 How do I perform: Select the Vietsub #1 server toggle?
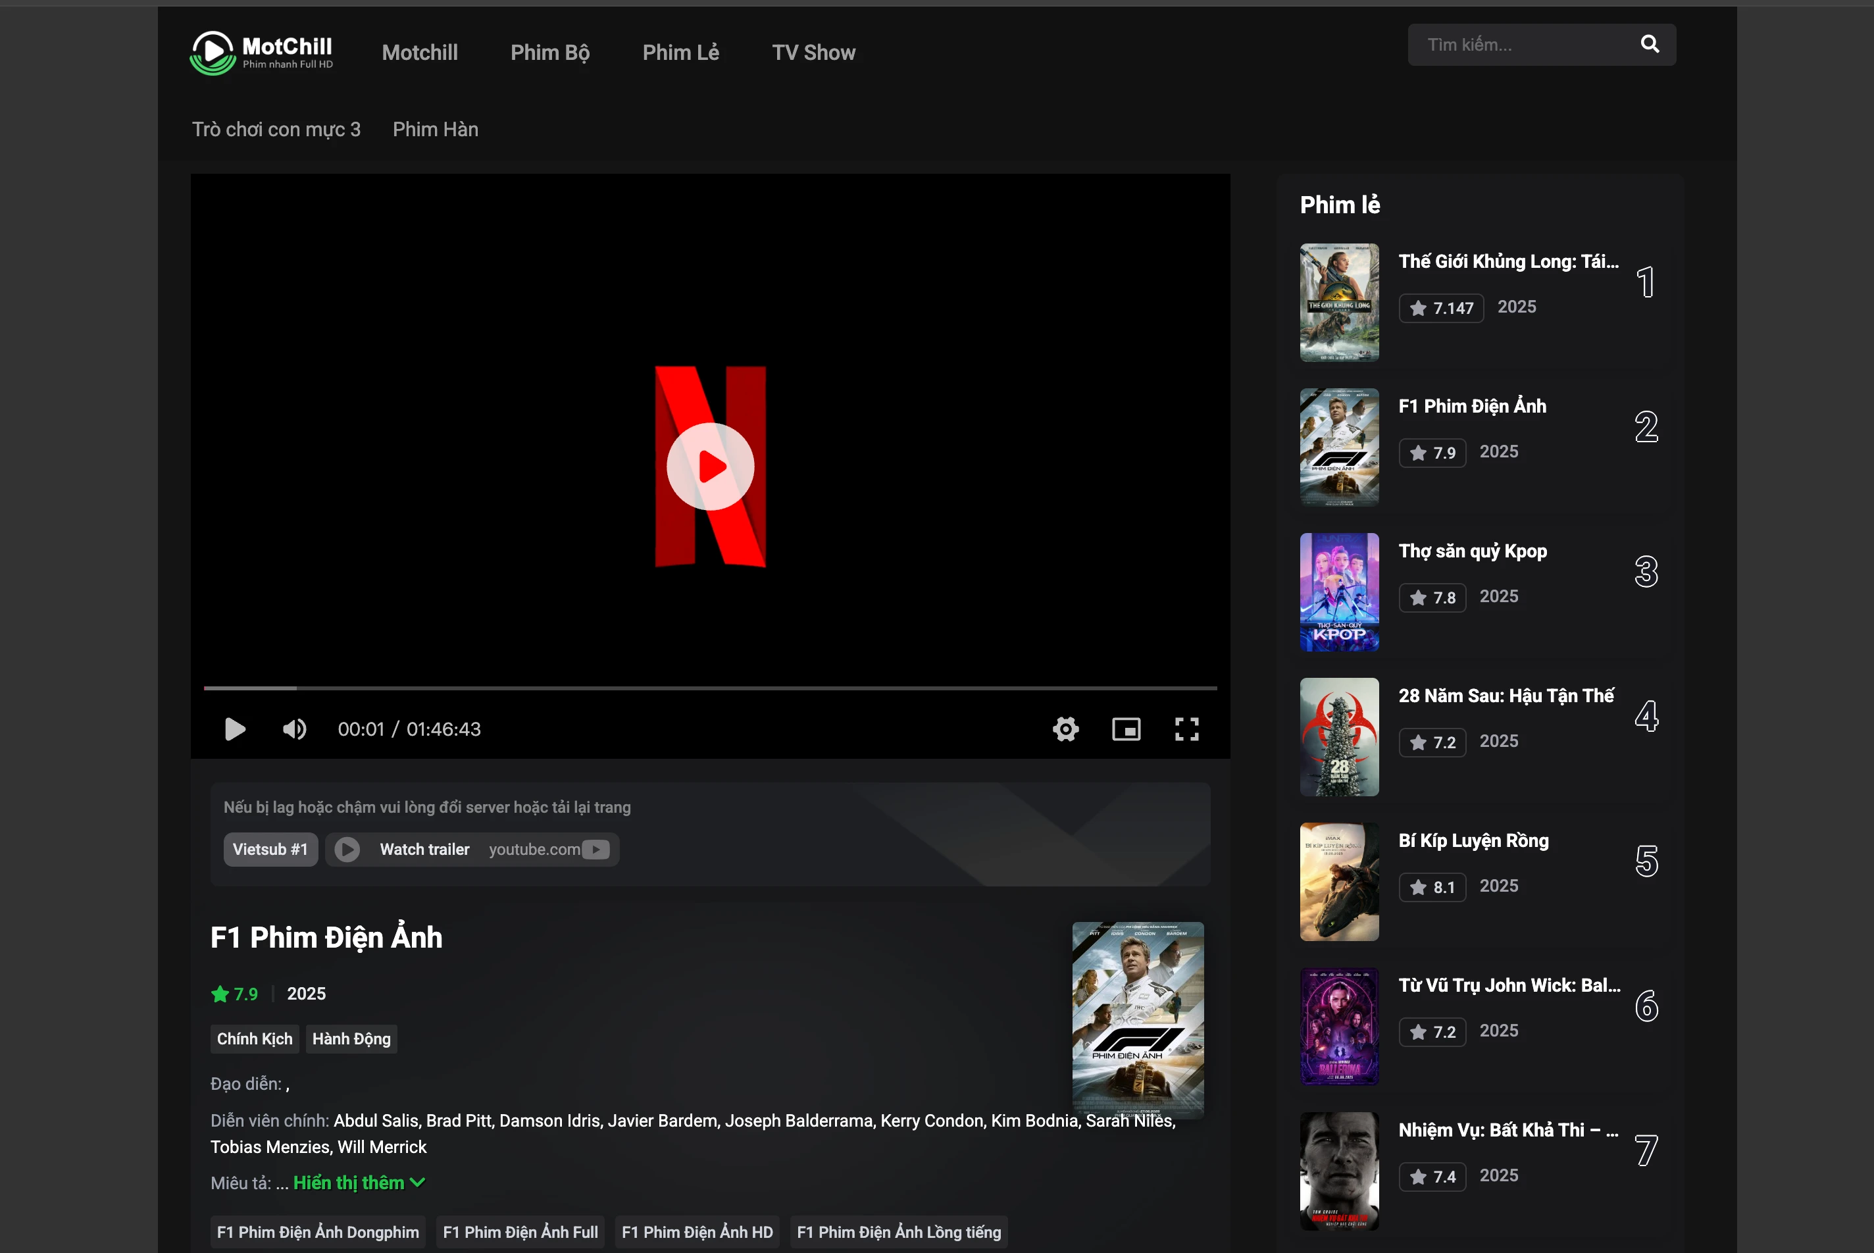[270, 850]
